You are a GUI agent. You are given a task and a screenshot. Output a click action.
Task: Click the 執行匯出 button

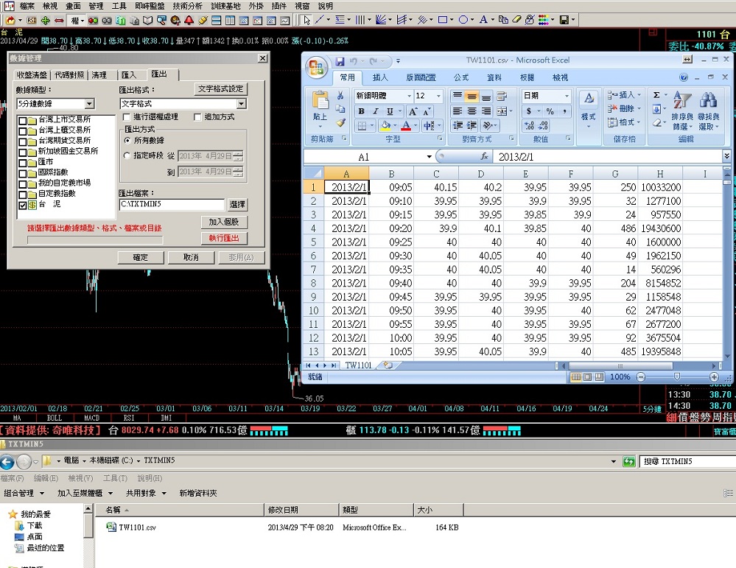click(x=224, y=238)
